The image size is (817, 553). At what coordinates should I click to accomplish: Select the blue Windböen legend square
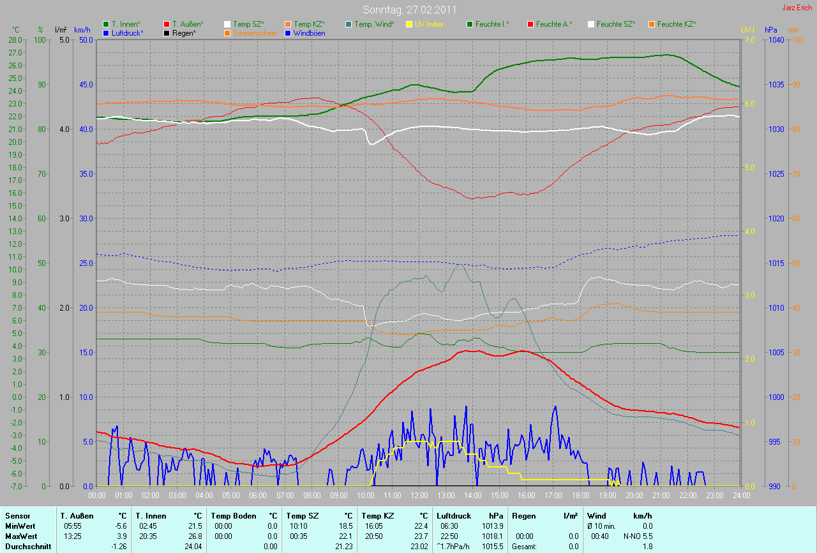(x=289, y=33)
